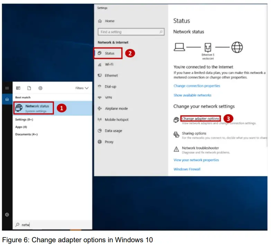This screenshot has height=245, width=271.
Task: Click the Best match heading text
Action: pos(23,97)
